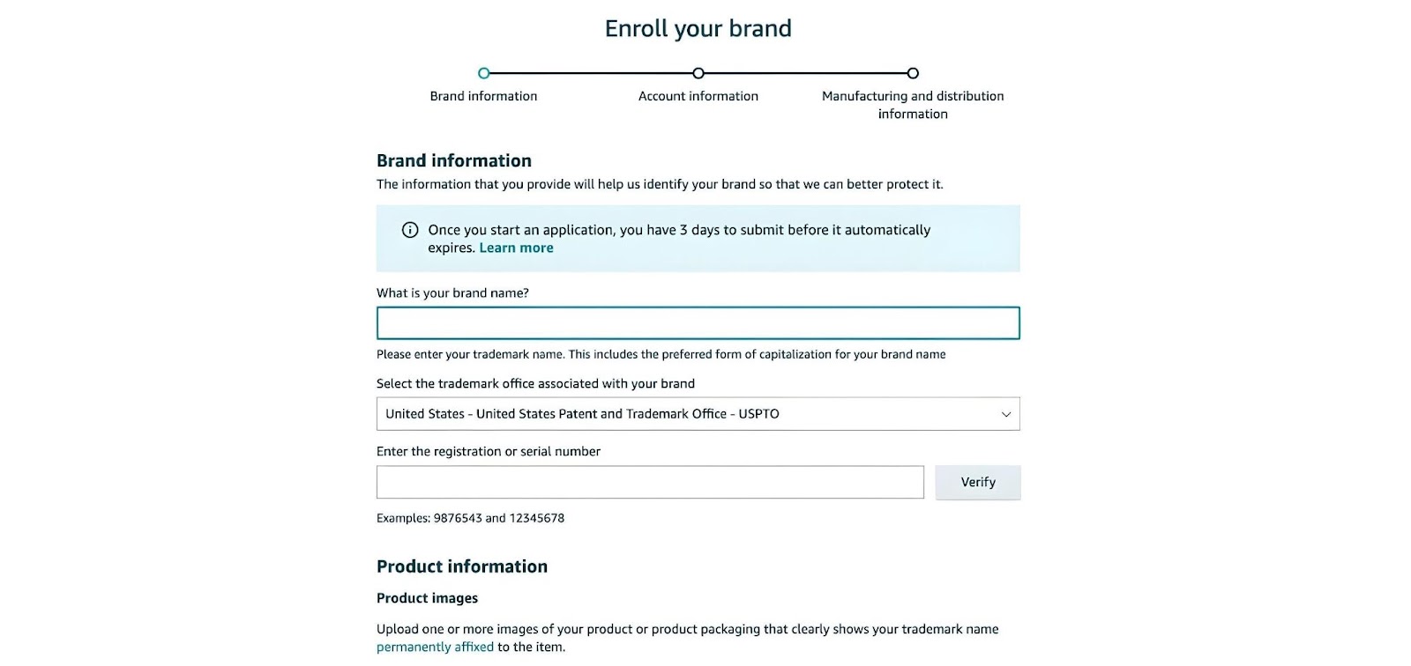Viewport: 1411px width, 666px height.
Task: Click the brand name text field
Action: [x=698, y=323]
